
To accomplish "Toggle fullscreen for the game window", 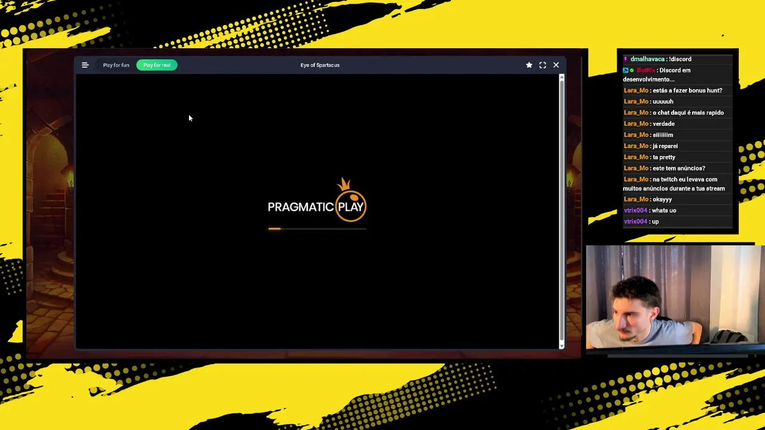I will pos(543,65).
